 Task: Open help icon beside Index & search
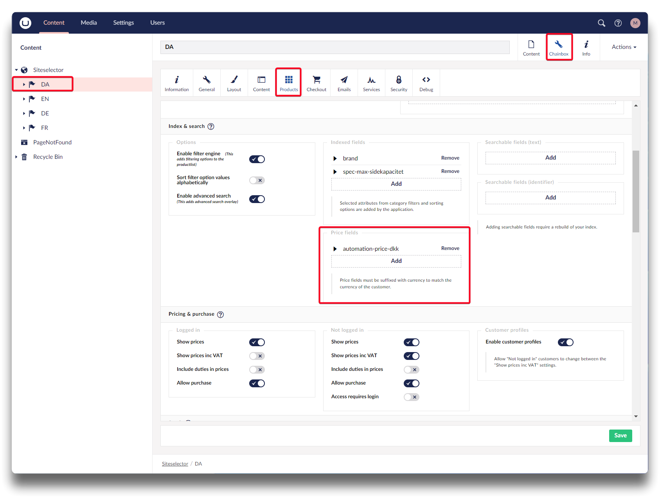point(211,126)
